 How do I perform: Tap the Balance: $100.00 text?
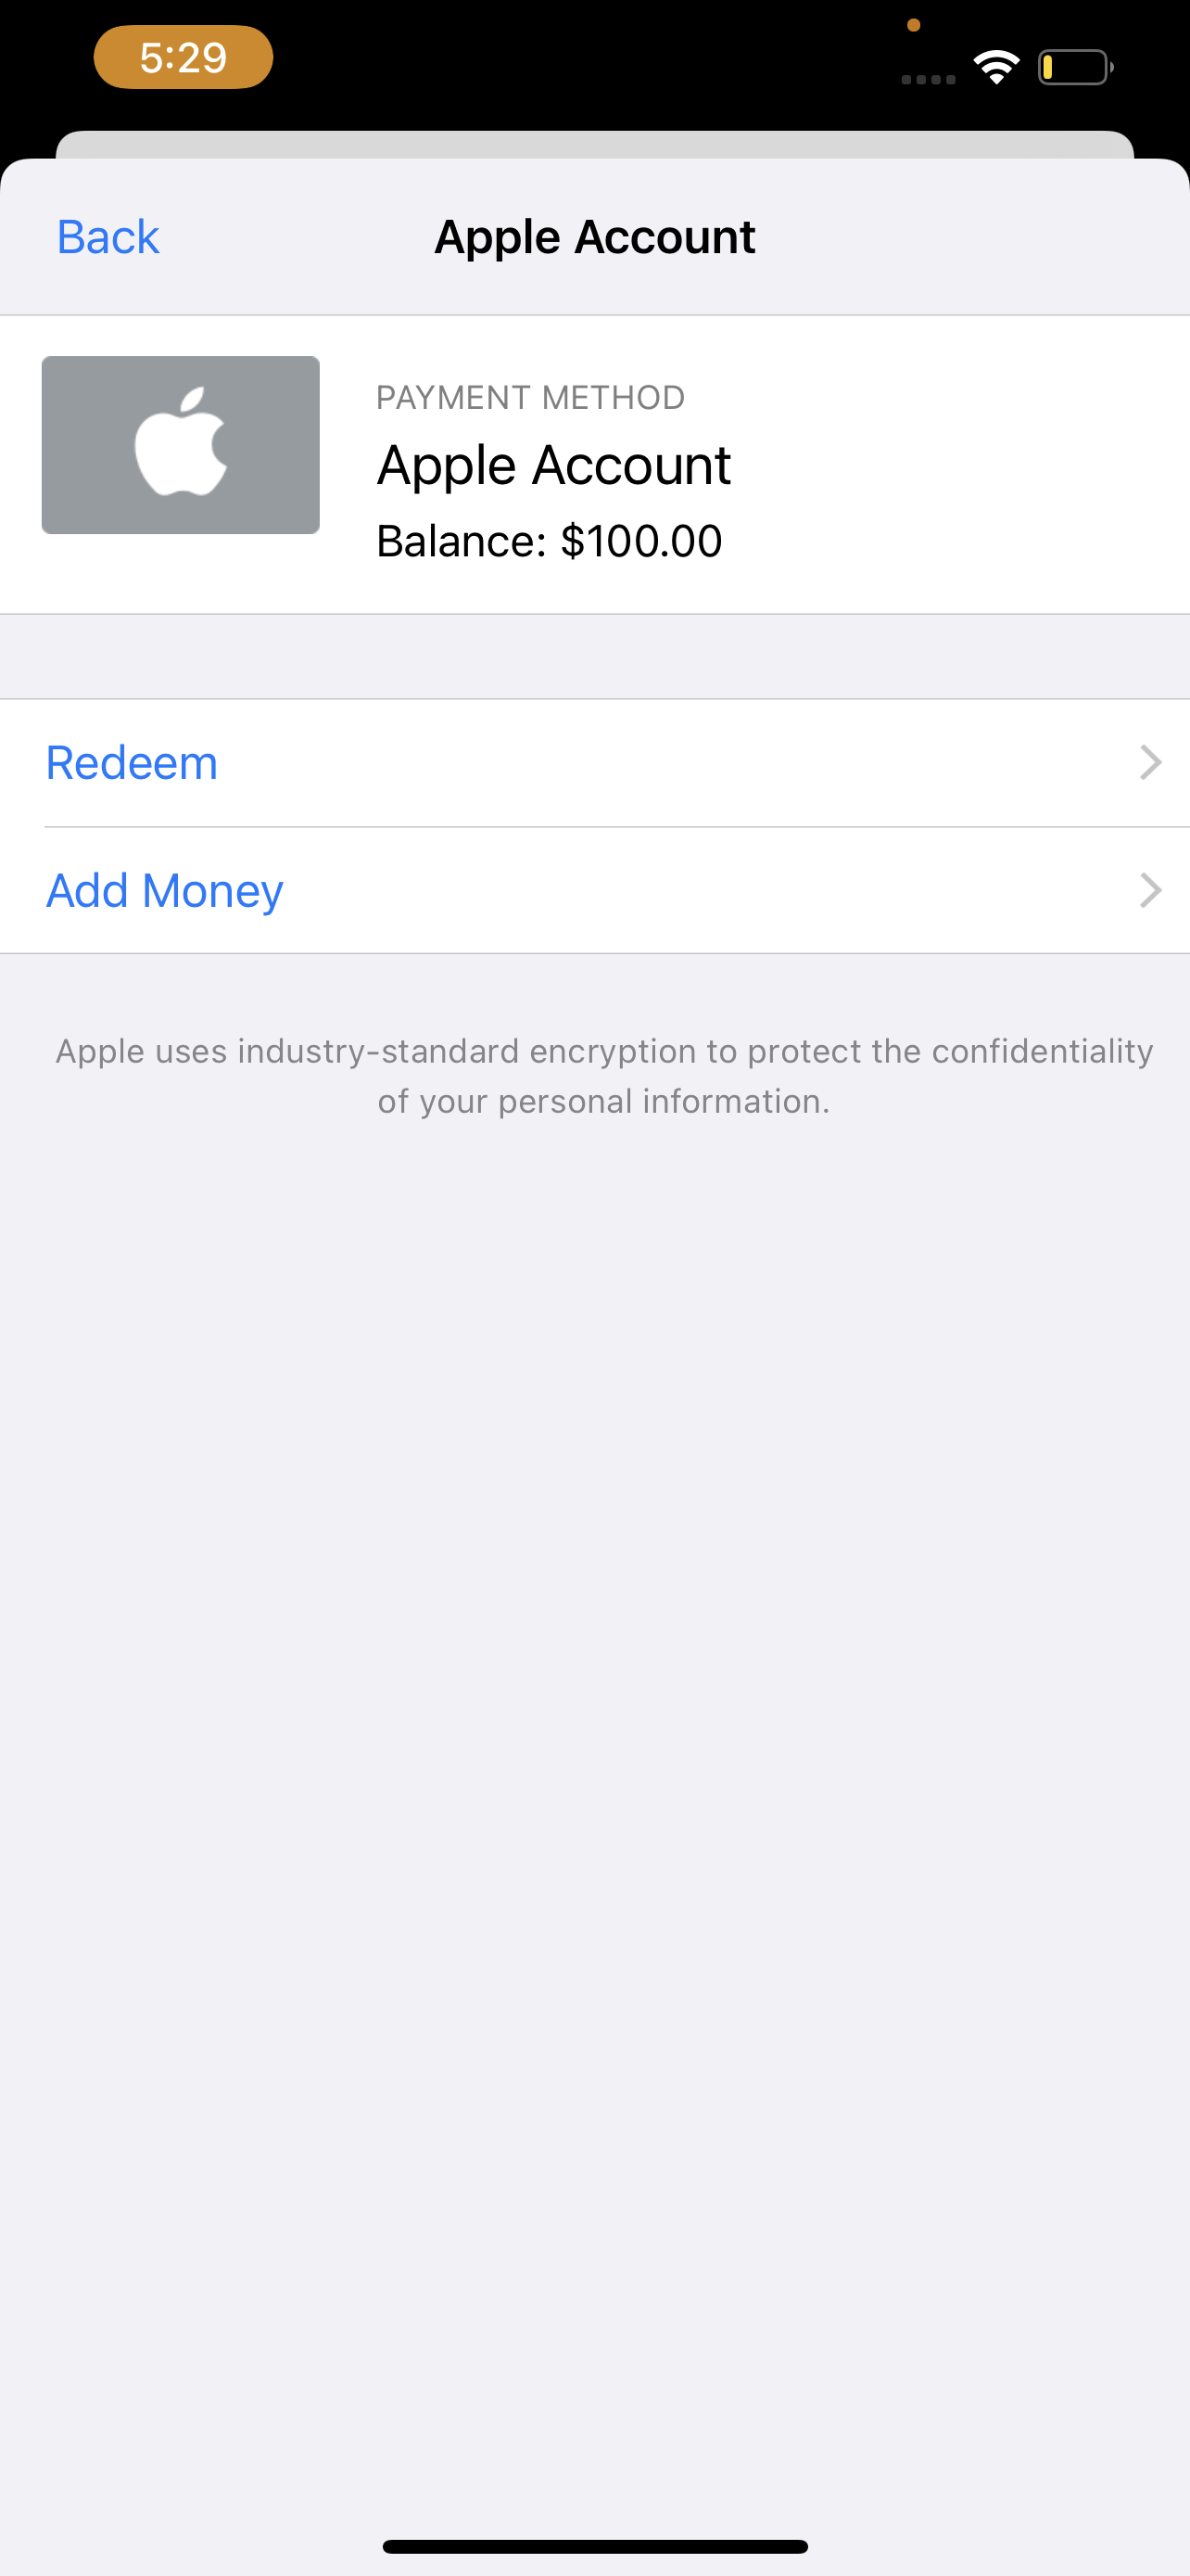(x=549, y=541)
